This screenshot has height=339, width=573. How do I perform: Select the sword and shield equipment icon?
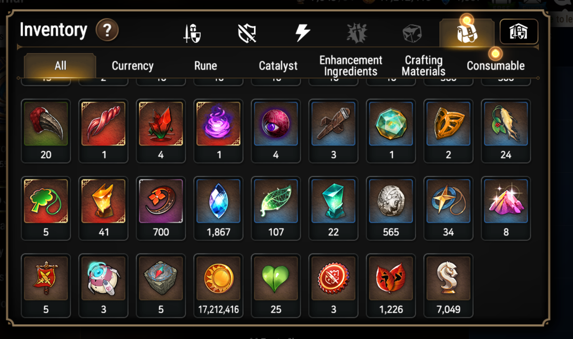[192, 33]
